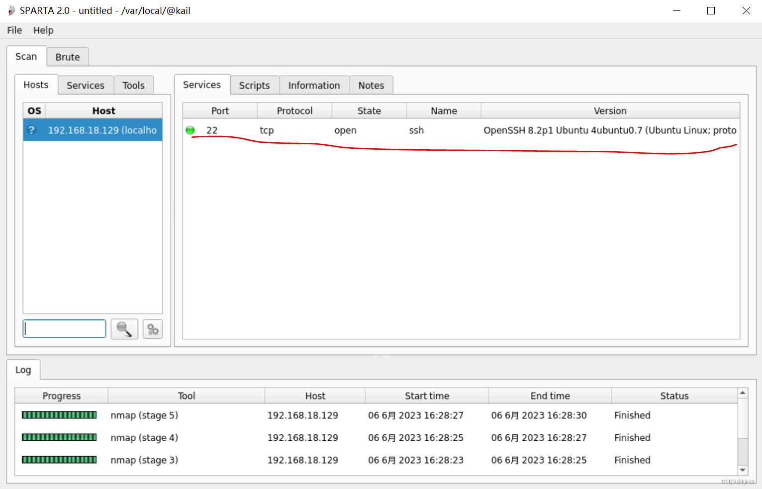The width and height of the screenshot is (762, 489).
Task: Select the Scan tab
Action: tap(26, 56)
